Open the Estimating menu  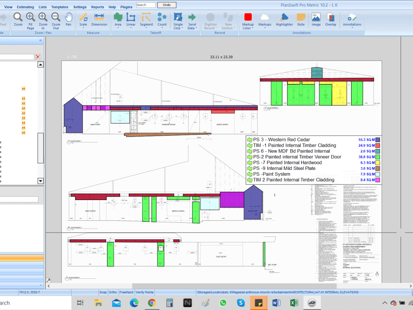coord(25,7)
